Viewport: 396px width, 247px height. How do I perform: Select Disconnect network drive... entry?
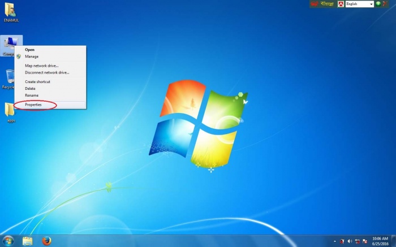point(50,72)
